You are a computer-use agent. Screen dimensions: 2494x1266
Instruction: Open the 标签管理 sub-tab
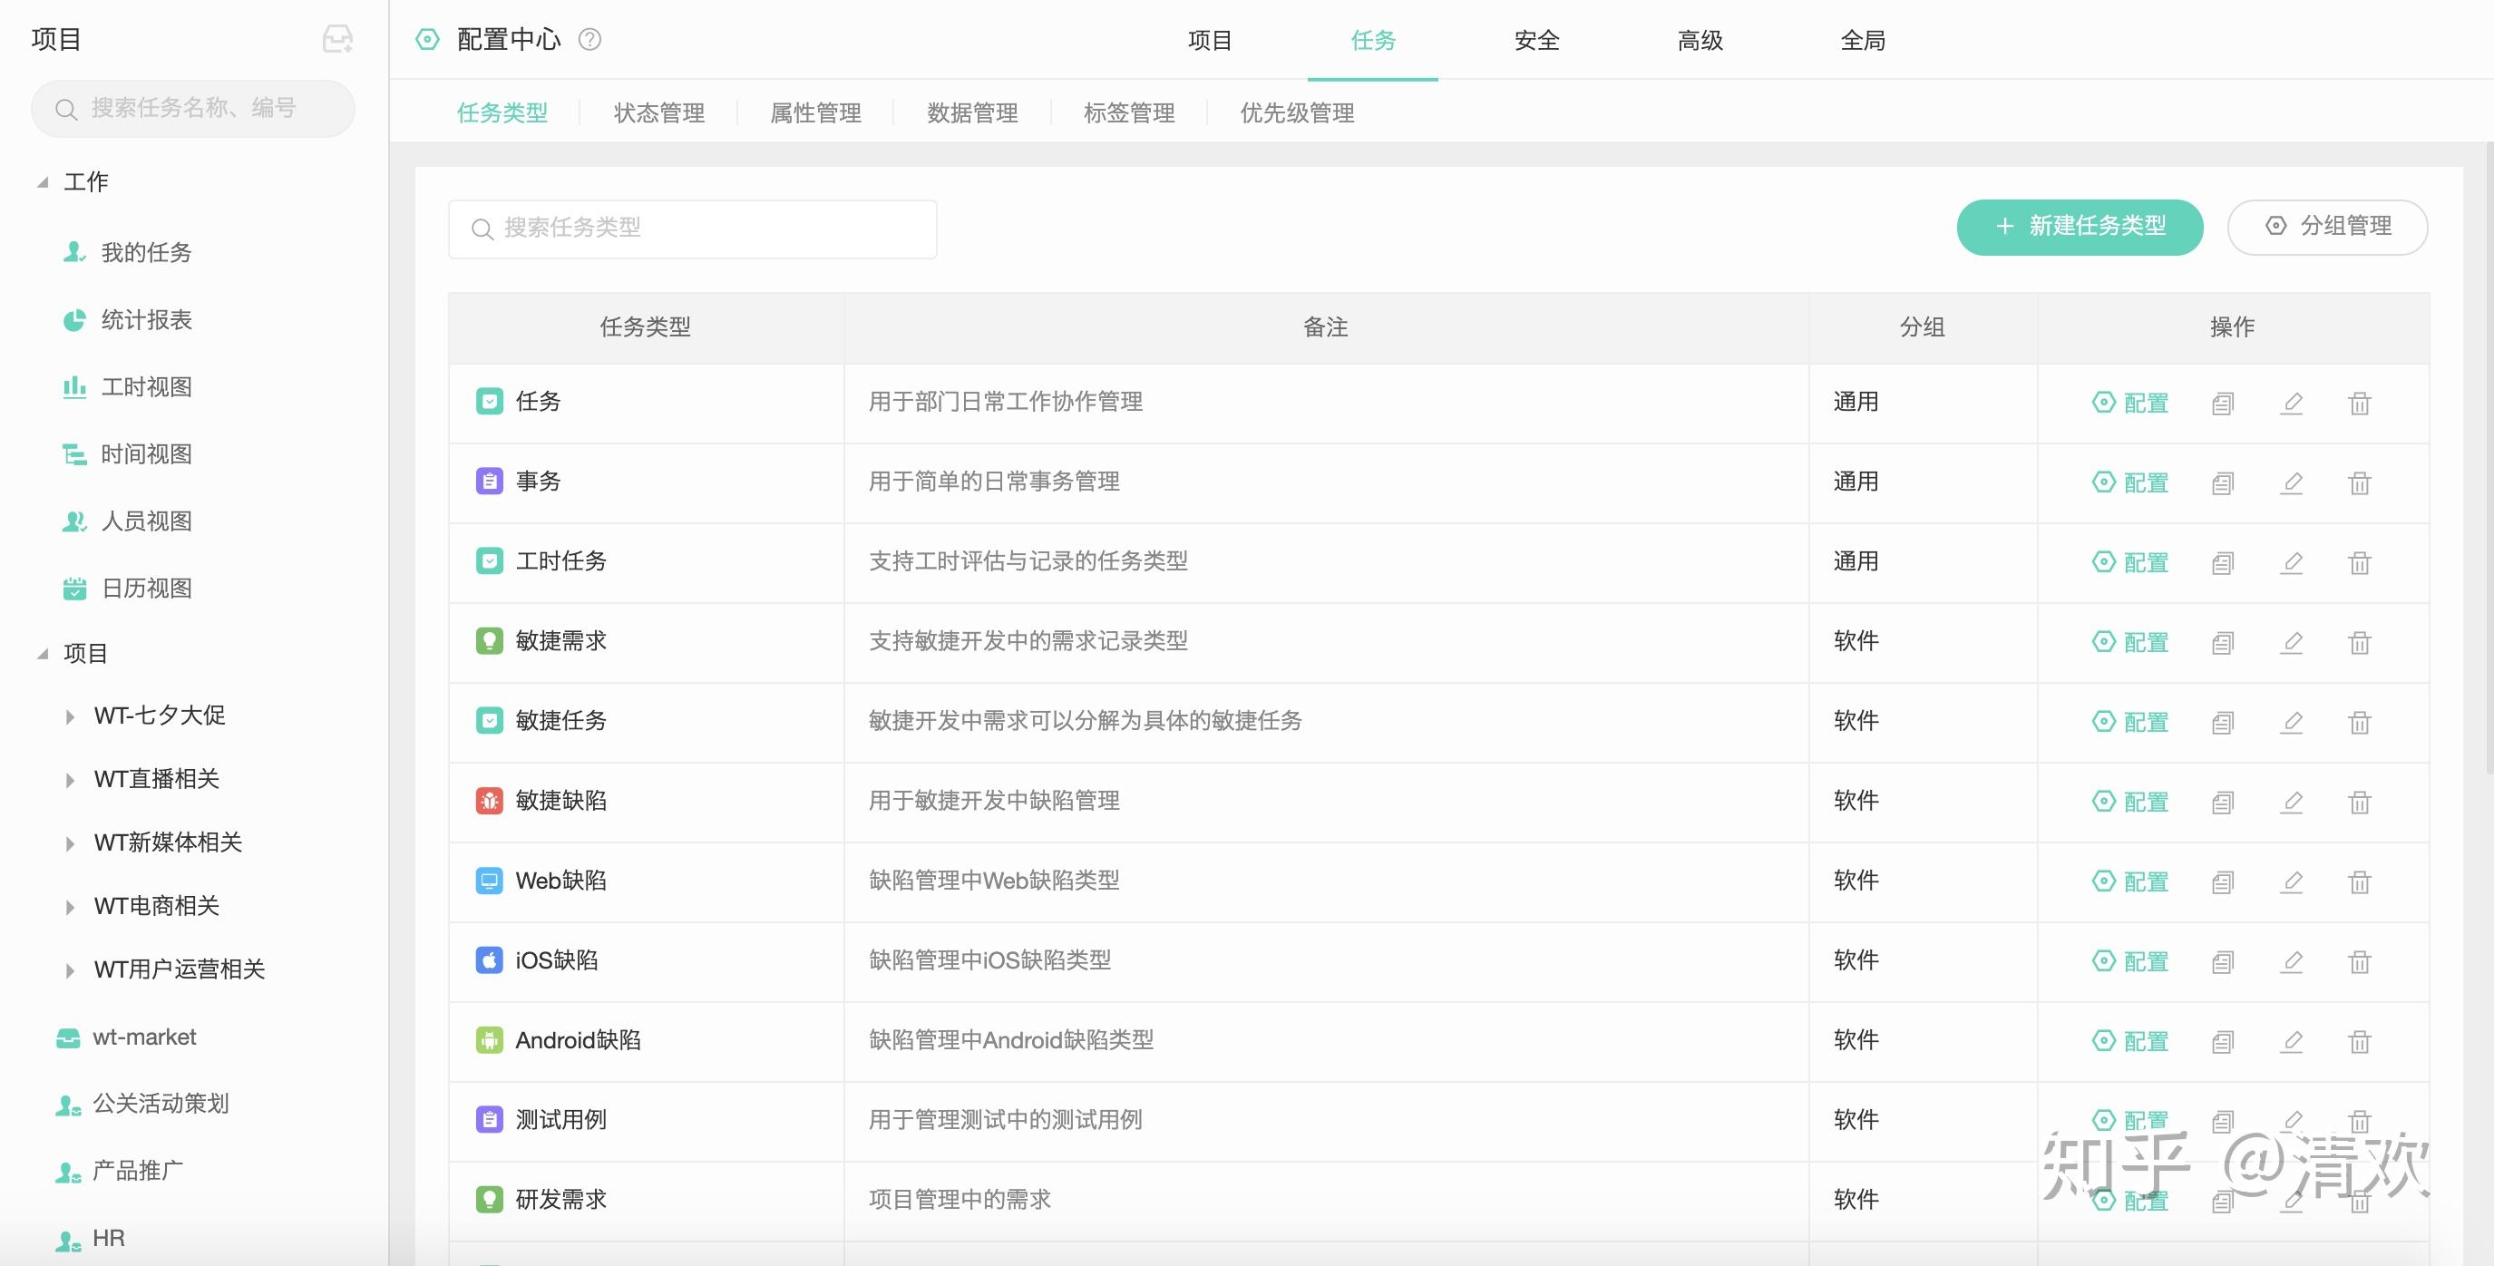(1129, 113)
